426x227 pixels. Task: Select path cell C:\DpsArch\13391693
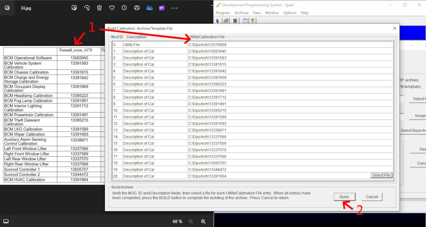[290, 123]
